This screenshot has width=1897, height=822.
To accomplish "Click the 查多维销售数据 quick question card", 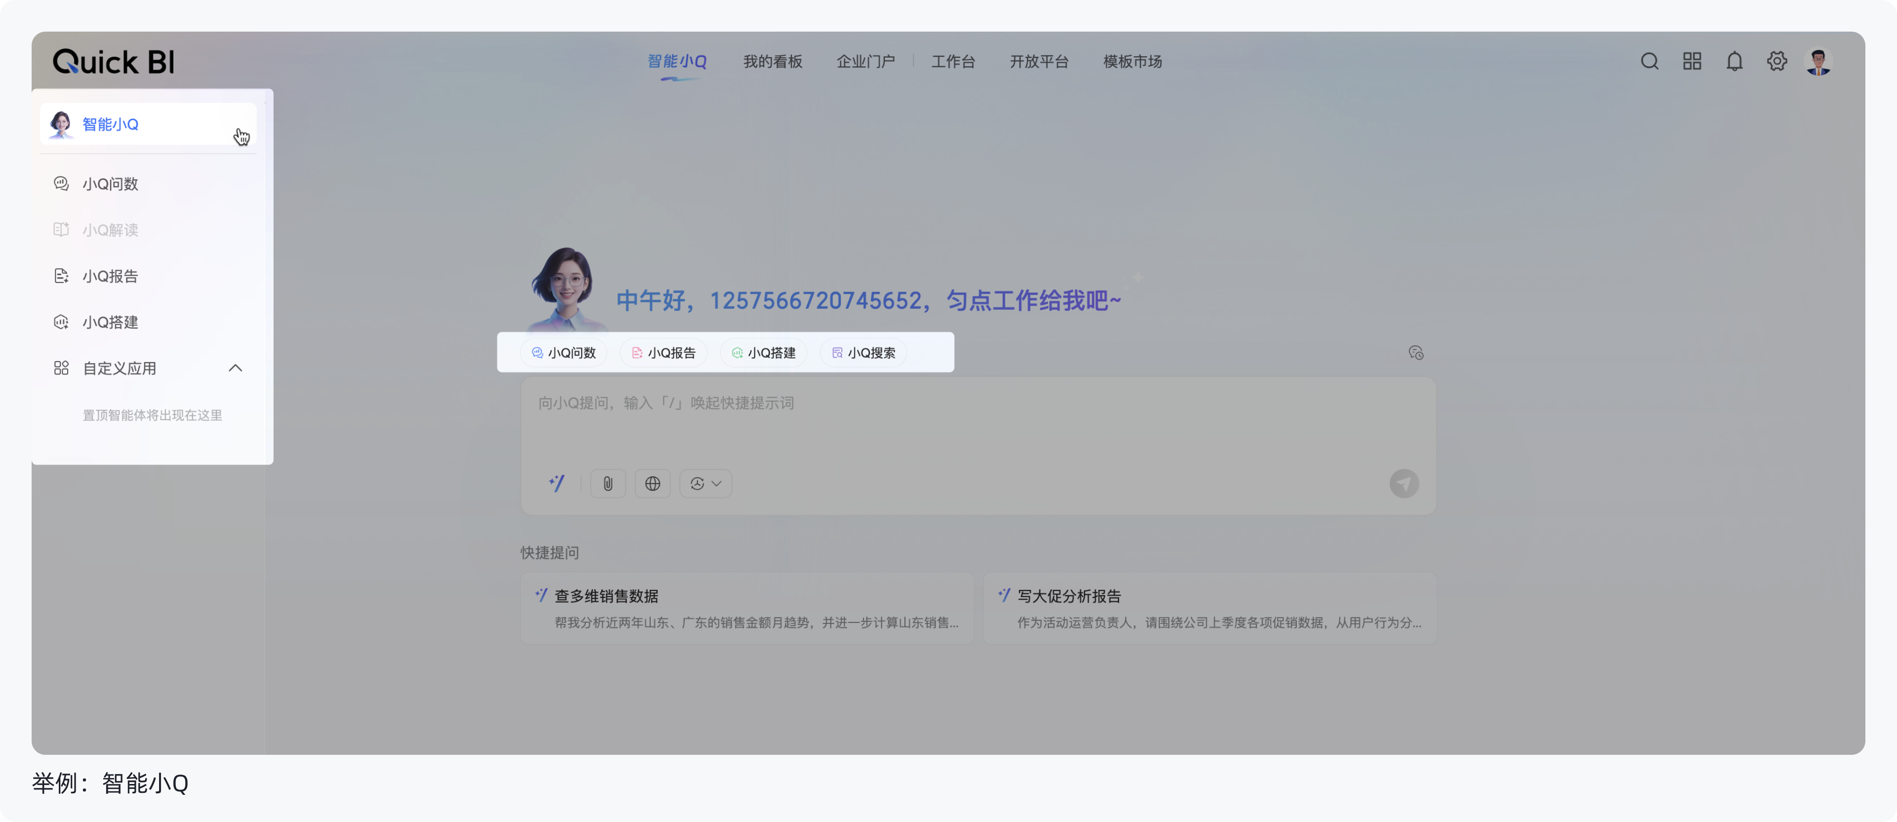I will click(x=746, y=608).
